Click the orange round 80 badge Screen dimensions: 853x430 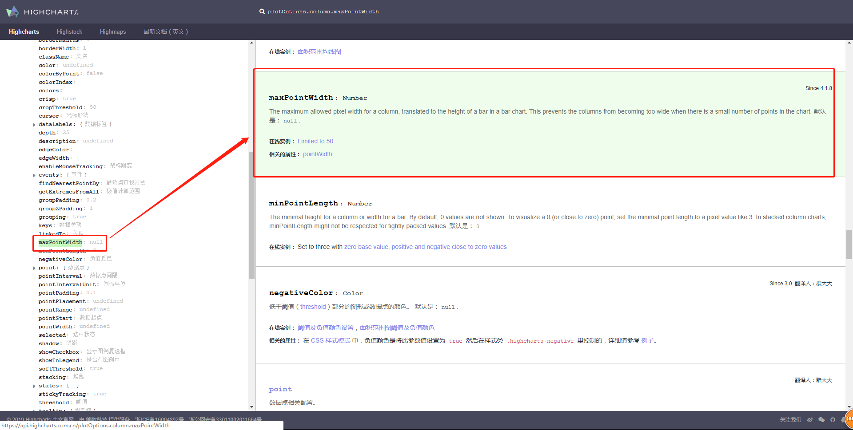coord(849,418)
